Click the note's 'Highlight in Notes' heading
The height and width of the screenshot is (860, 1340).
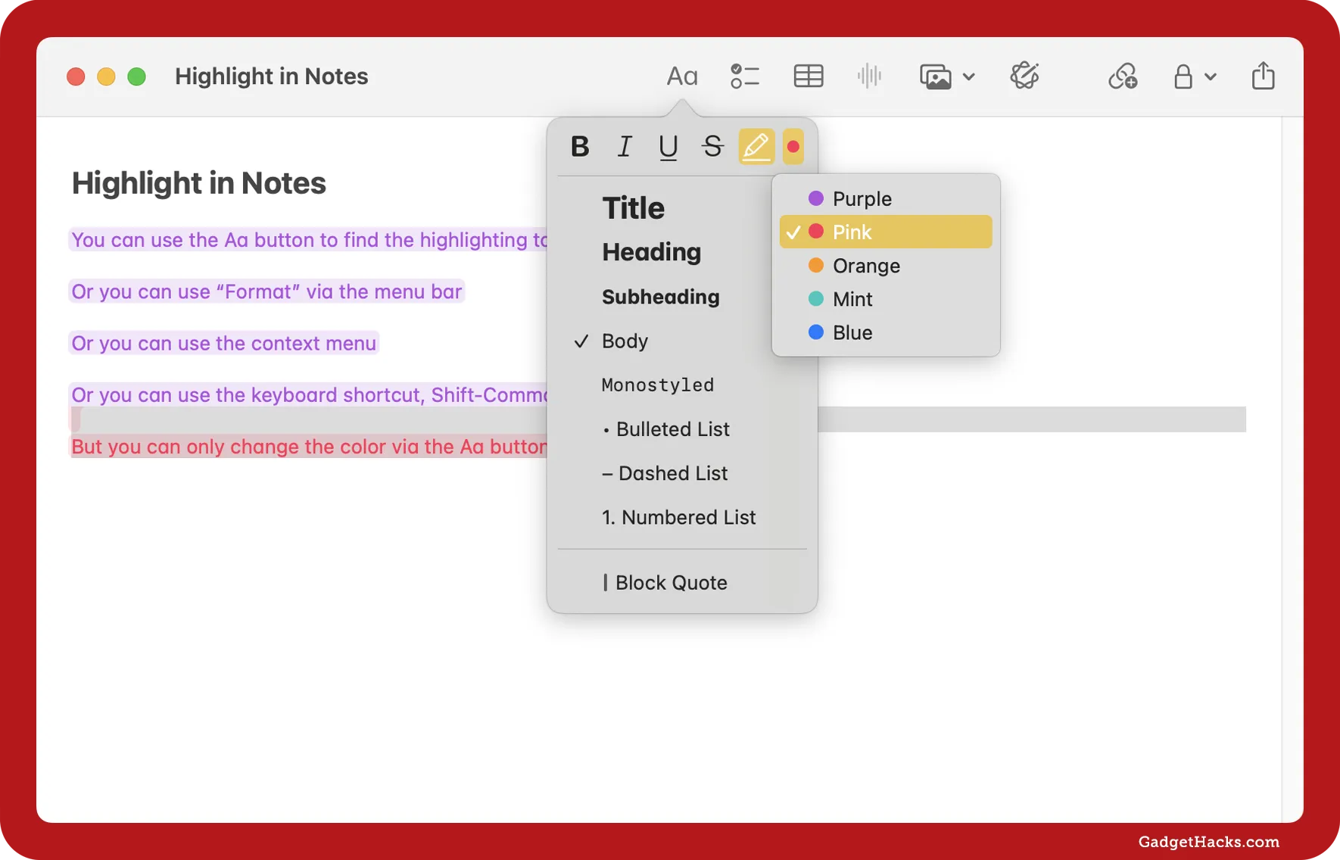199,183
